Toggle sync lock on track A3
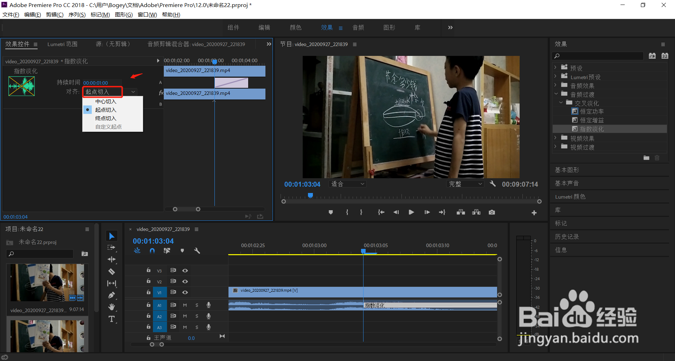 173,327
